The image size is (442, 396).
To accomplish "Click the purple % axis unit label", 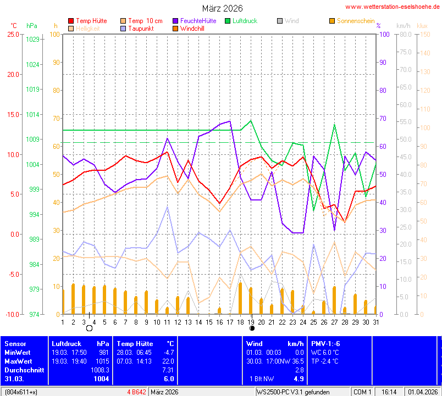I will [379, 26].
